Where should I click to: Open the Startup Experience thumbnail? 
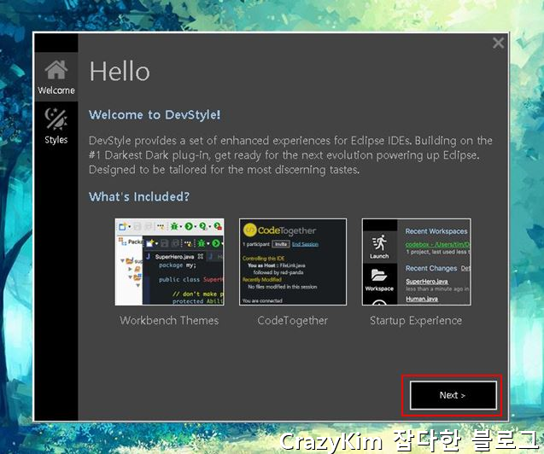click(417, 262)
